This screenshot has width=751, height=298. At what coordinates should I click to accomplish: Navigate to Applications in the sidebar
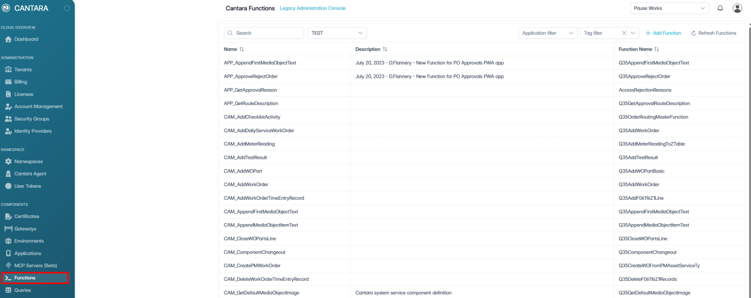tap(27, 253)
